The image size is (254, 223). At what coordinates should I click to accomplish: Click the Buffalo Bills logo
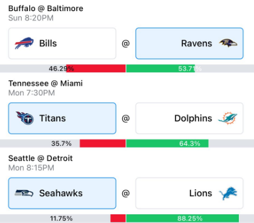[x=24, y=43]
